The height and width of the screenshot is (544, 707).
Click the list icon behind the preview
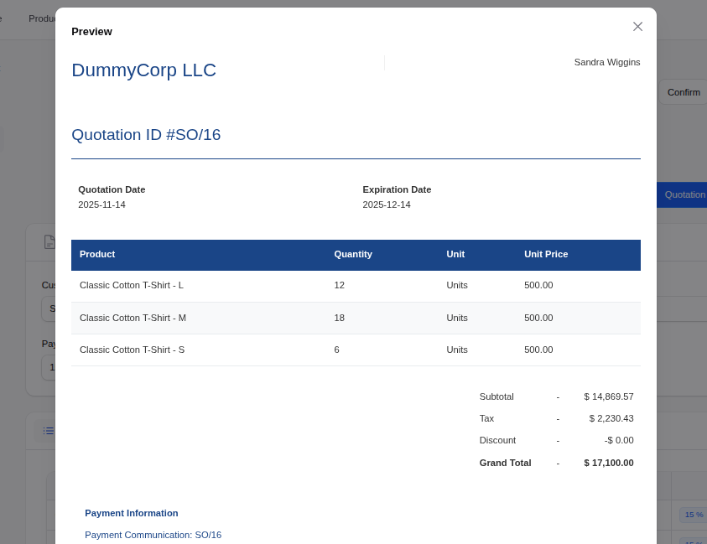48,431
